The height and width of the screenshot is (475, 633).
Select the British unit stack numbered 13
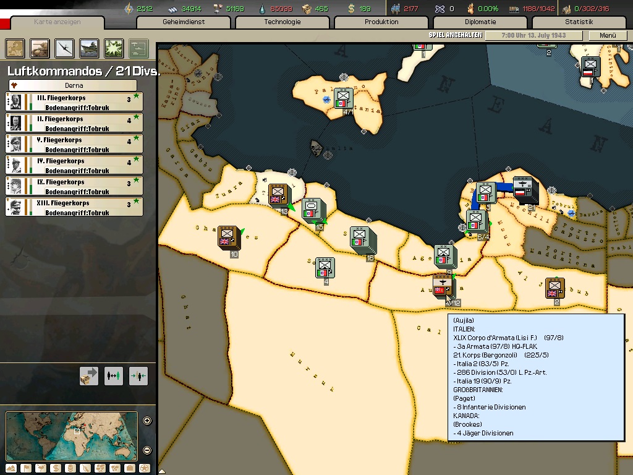[x=279, y=195]
